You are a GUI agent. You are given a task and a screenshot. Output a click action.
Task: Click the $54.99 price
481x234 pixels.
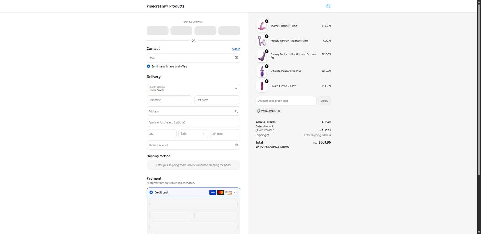[x=327, y=41]
